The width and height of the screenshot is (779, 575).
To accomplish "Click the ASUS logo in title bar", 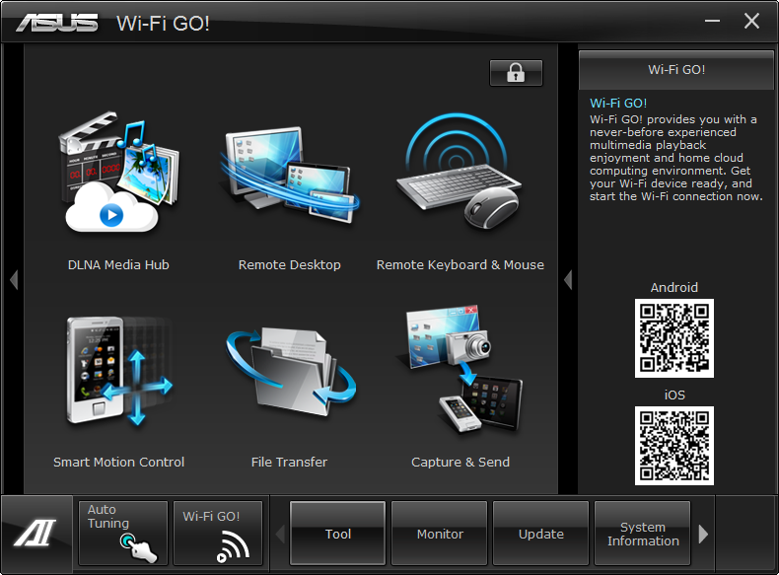I will [x=56, y=23].
